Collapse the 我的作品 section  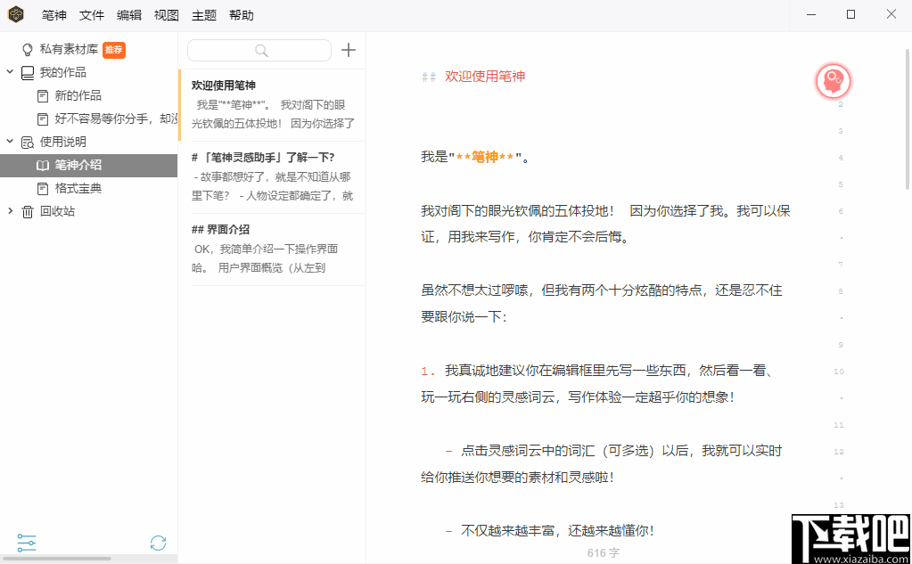point(11,73)
